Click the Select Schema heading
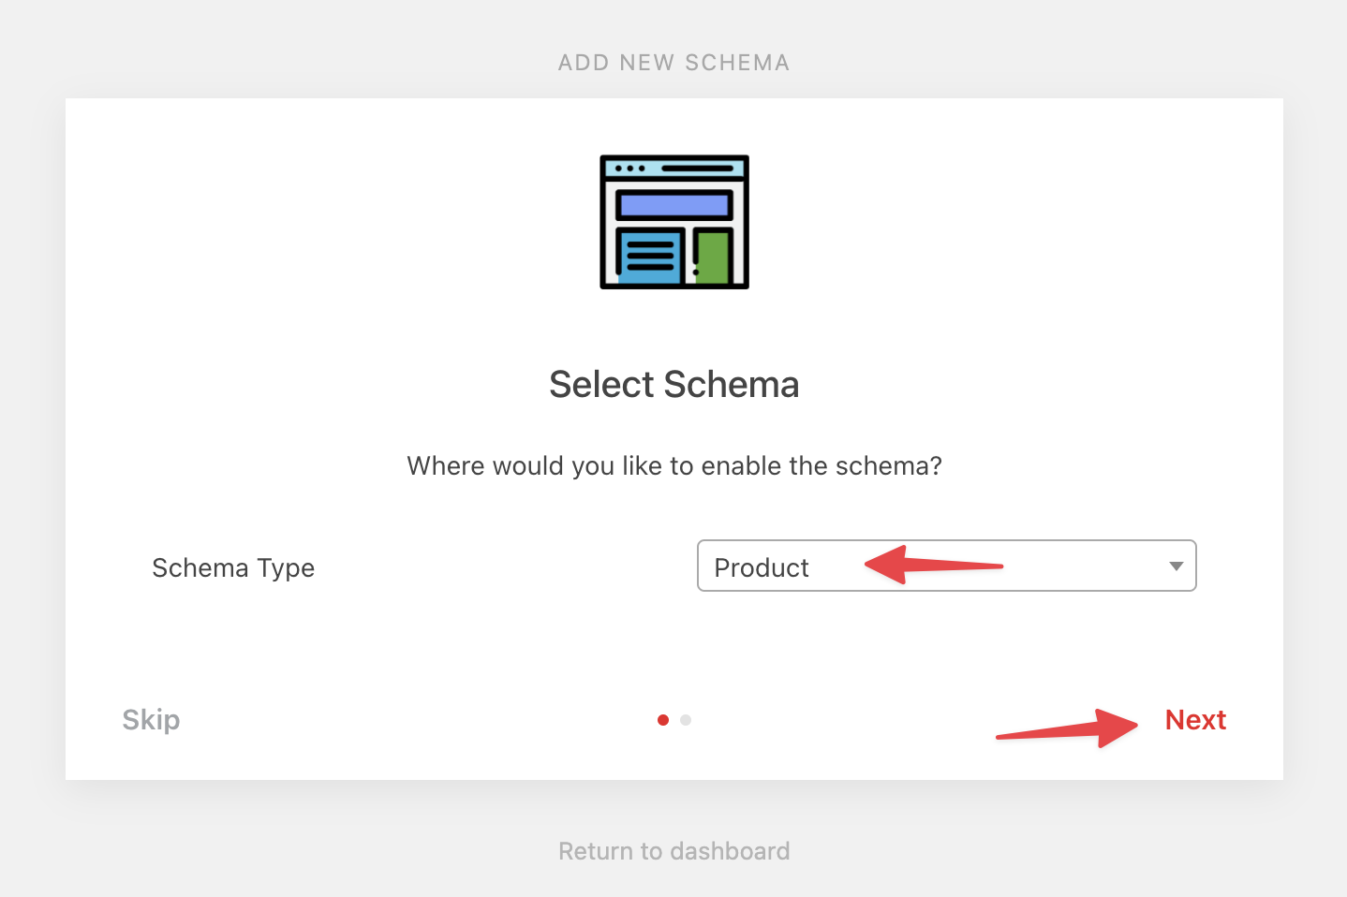Viewport: 1347px width, 897px height. [x=674, y=385]
